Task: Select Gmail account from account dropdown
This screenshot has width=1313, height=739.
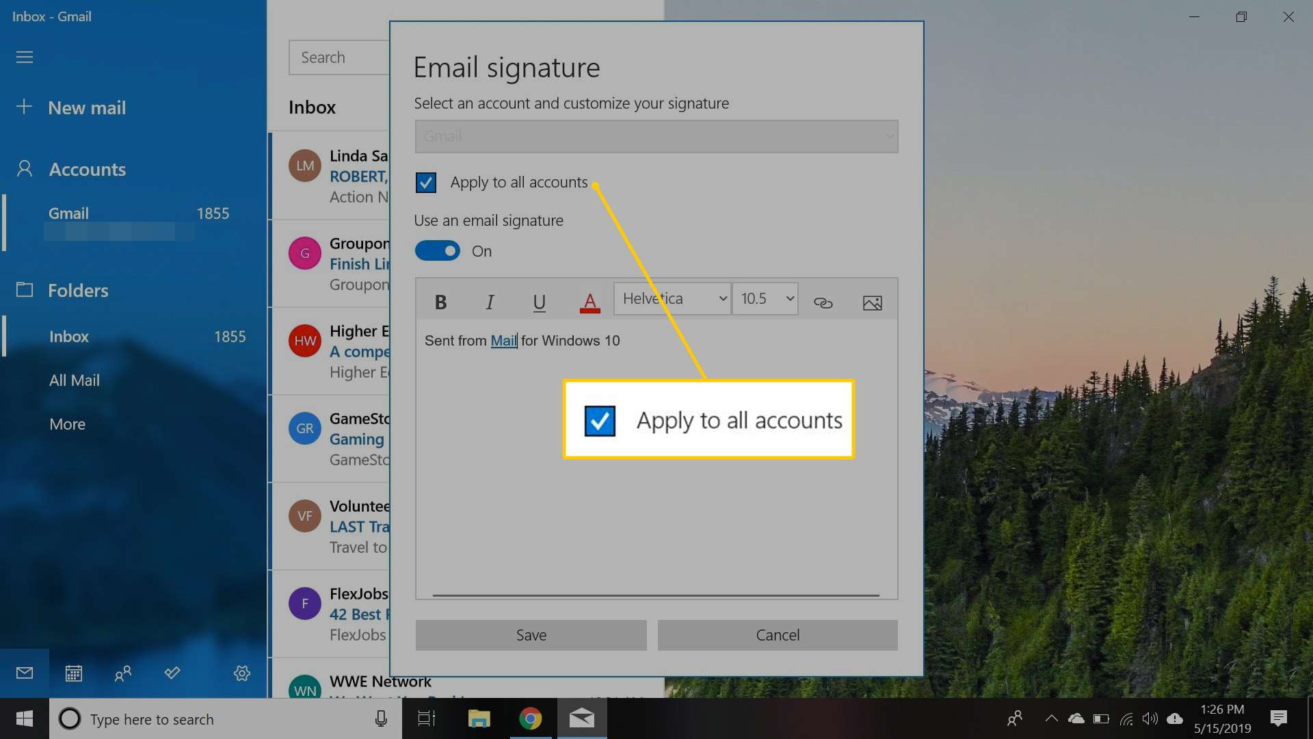Action: (656, 135)
